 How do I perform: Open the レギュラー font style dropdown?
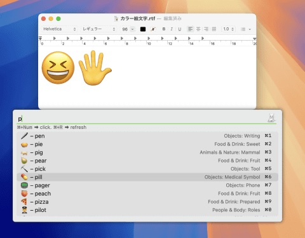click(98, 29)
